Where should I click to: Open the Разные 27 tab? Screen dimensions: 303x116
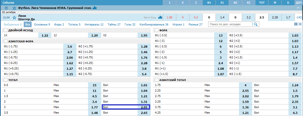tap(196, 24)
